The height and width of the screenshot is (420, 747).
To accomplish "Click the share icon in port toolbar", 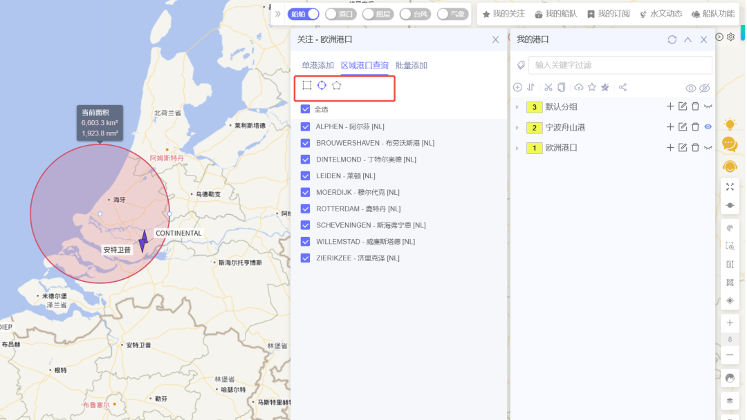I will tap(622, 87).
